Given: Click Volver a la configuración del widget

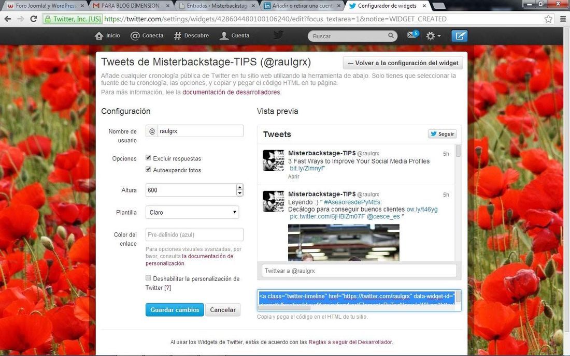Looking at the screenshot, I should point(403,63).
